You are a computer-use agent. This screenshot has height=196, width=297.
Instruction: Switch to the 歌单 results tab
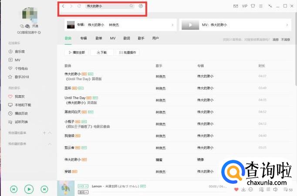pos(99,38)
